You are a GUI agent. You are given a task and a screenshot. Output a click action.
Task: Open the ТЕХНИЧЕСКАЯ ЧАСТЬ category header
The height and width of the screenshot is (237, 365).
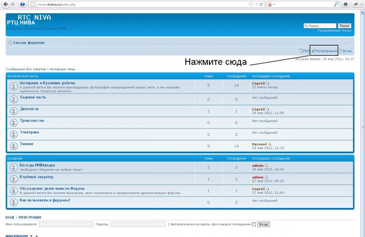(22, 76)
